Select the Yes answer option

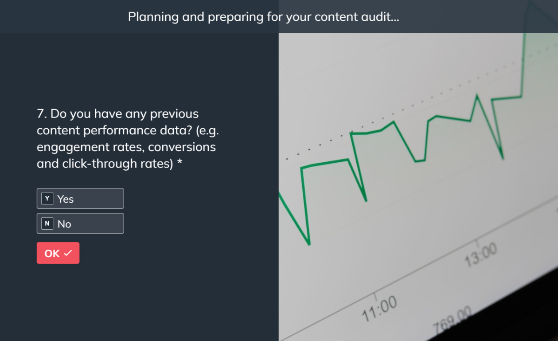coord(80,198)
